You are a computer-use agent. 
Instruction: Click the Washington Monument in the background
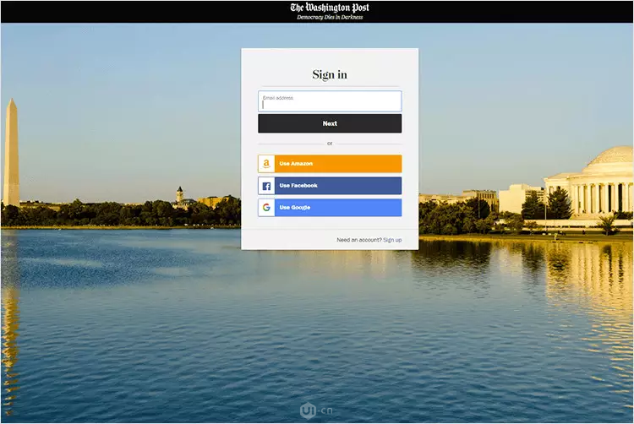(x=11, y=152)
